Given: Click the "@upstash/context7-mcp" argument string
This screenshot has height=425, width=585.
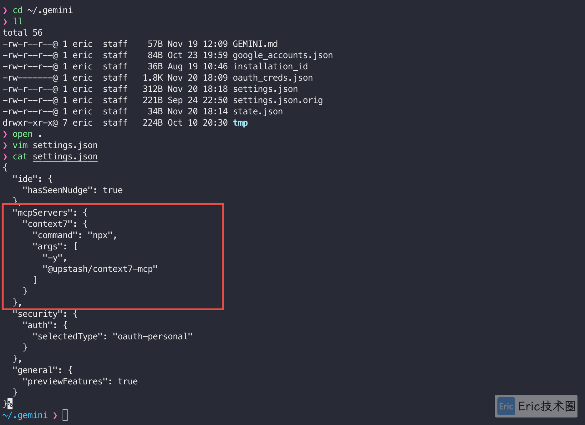Looking at the screenshot, I should 100,269.
